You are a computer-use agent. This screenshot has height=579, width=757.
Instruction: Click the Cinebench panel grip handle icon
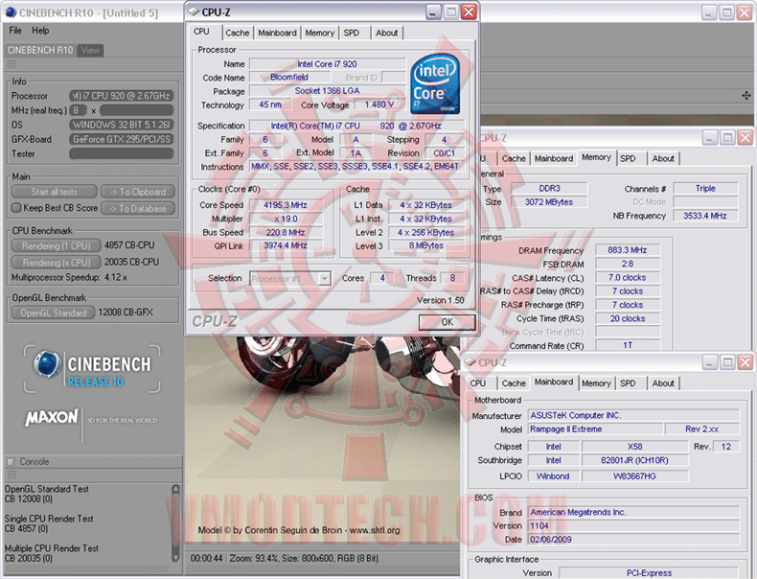click(x=11, y=64)
